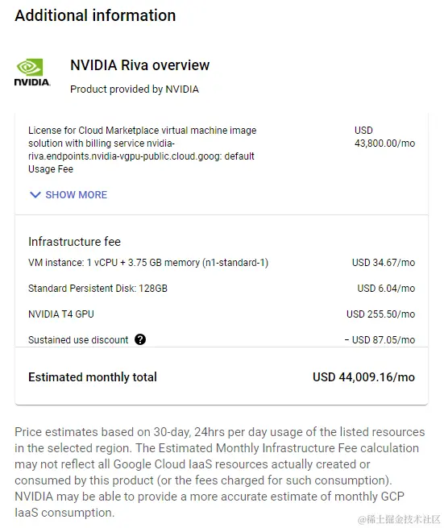444x528 pixels.
Task: Click the price USD 6.04/mo
Action: pyautogui.click(x=386, y=289)
